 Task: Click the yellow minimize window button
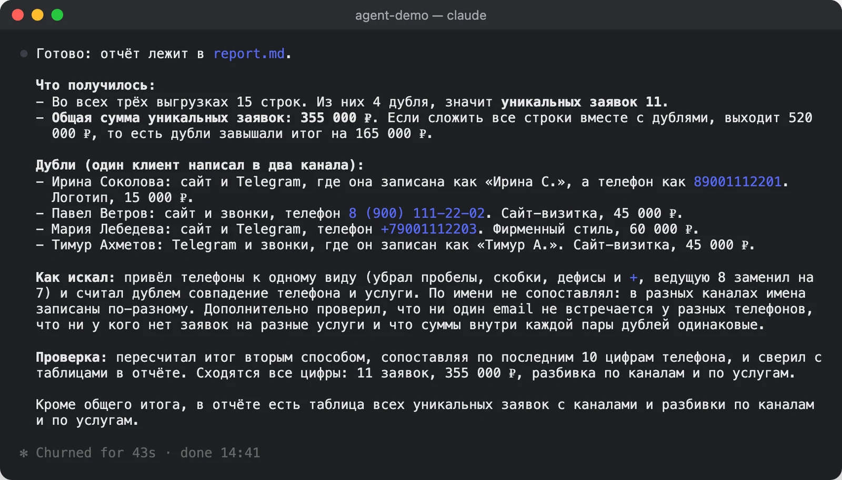tap(37, 15)
